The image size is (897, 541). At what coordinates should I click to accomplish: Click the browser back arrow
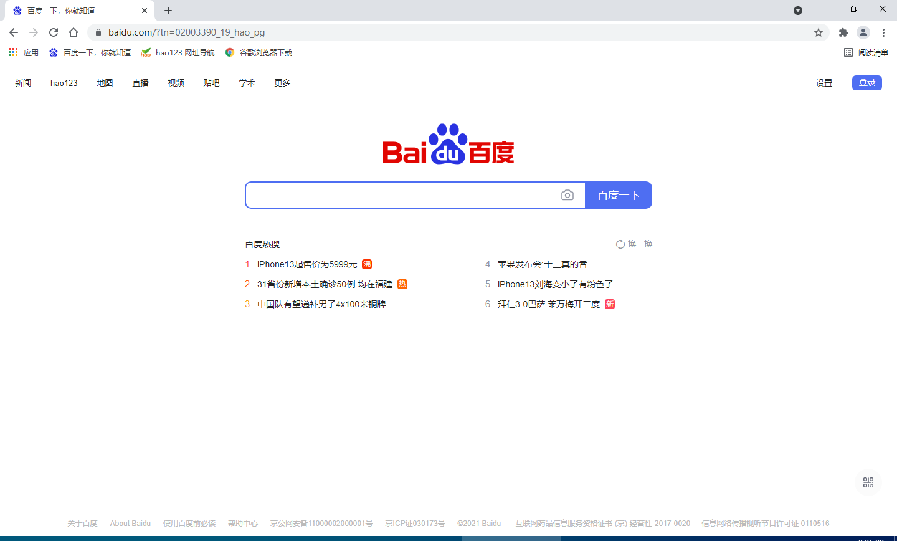point(14,32)
